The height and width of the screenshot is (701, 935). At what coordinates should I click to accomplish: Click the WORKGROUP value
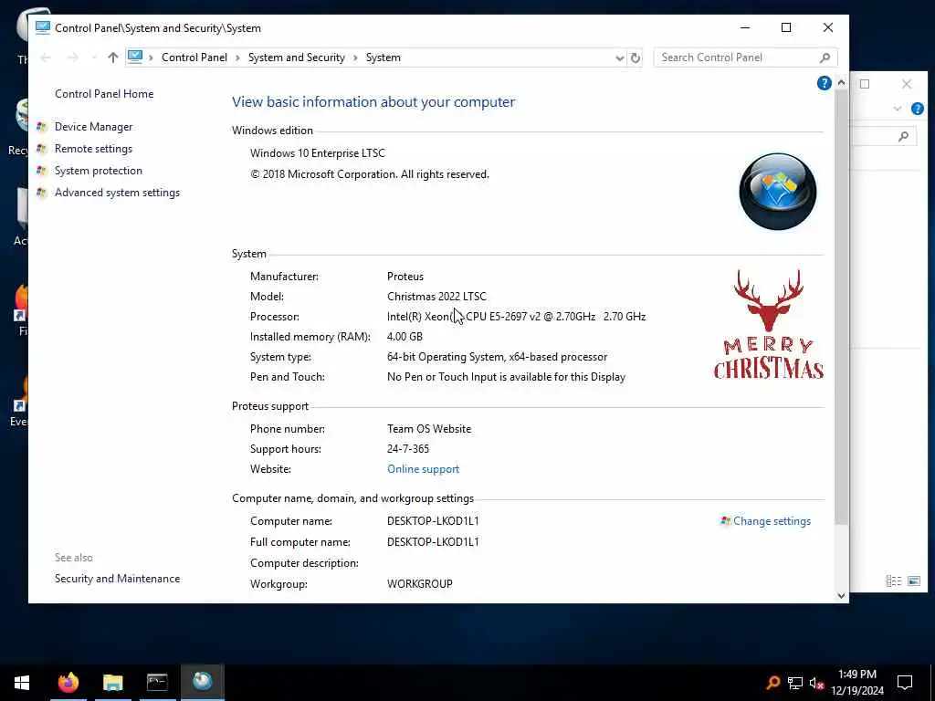(420, 583)
